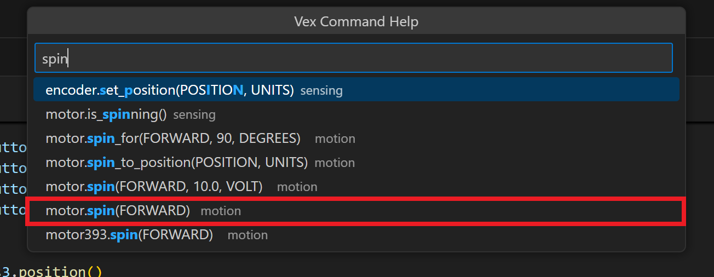Screen dimensions: 714x277
Task: Choose the red-outlined motor.spin(FORWARD) command
Action: (x=118, y=211)
